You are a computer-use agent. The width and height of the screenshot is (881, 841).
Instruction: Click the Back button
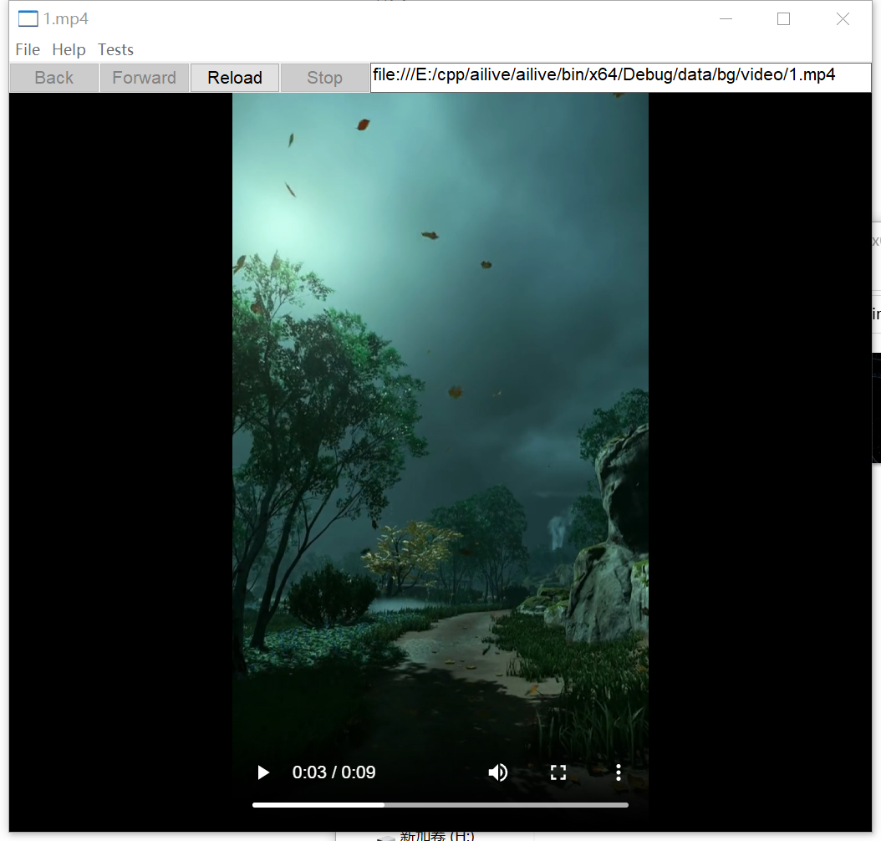[x=54, y=78]
